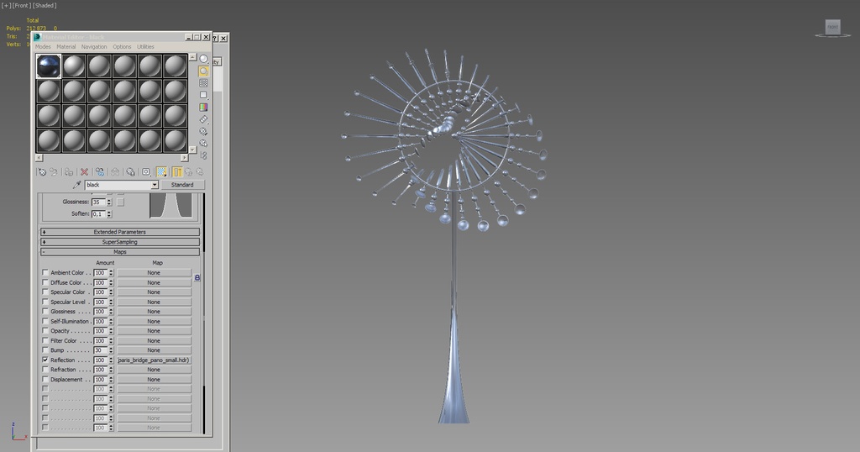860x452 pixels.
Task: Open the Navigation menu
Action: pos(94,47)
